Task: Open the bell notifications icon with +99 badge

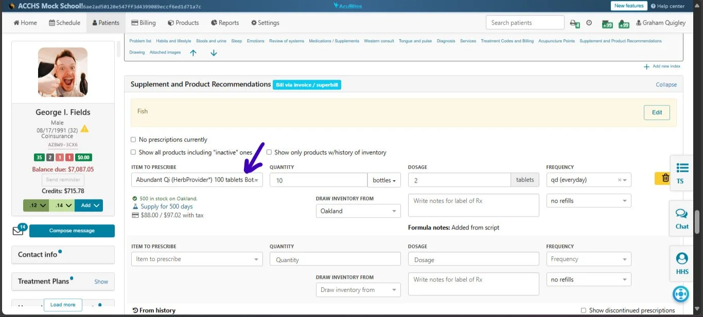Action: click(624, 23)
